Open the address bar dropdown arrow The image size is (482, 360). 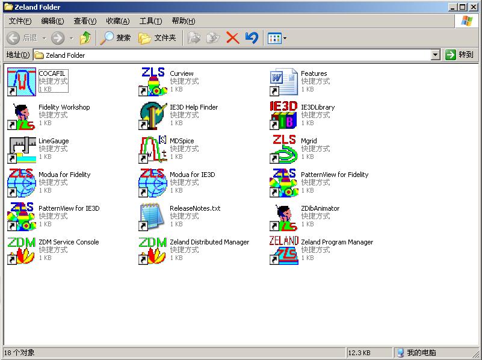coord(435,55)
